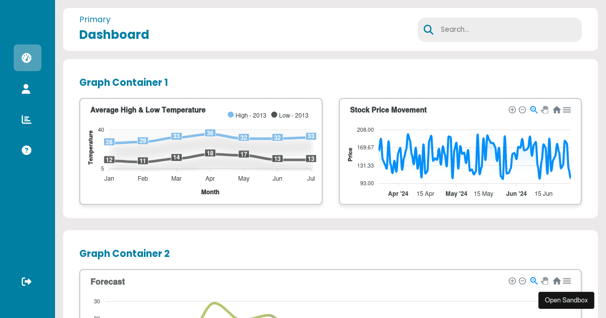The image size is (606, 318).
Task: Log out using the sidebar exit icon
Action: (x=26, y=282)
